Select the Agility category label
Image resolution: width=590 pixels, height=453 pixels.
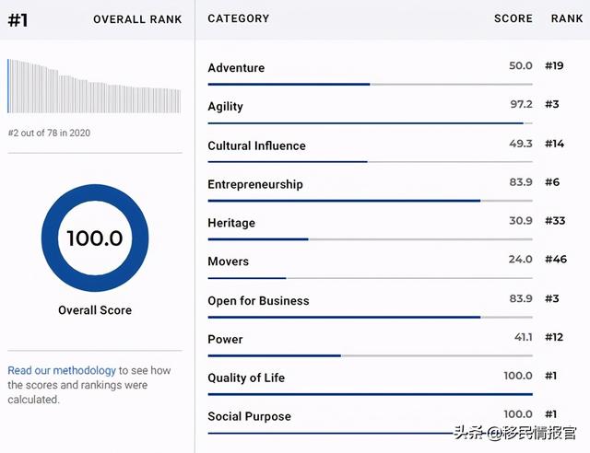click(x=225, y=107)
